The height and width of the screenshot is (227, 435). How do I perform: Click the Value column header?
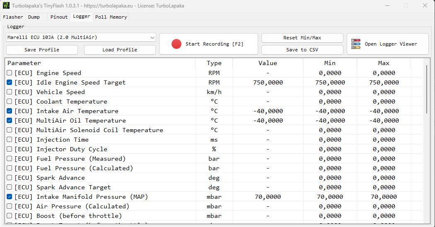click(x=268, y=63)
